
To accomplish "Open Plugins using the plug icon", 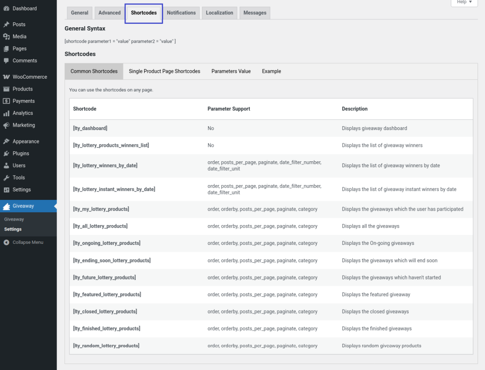I will (x=6, y=153).
